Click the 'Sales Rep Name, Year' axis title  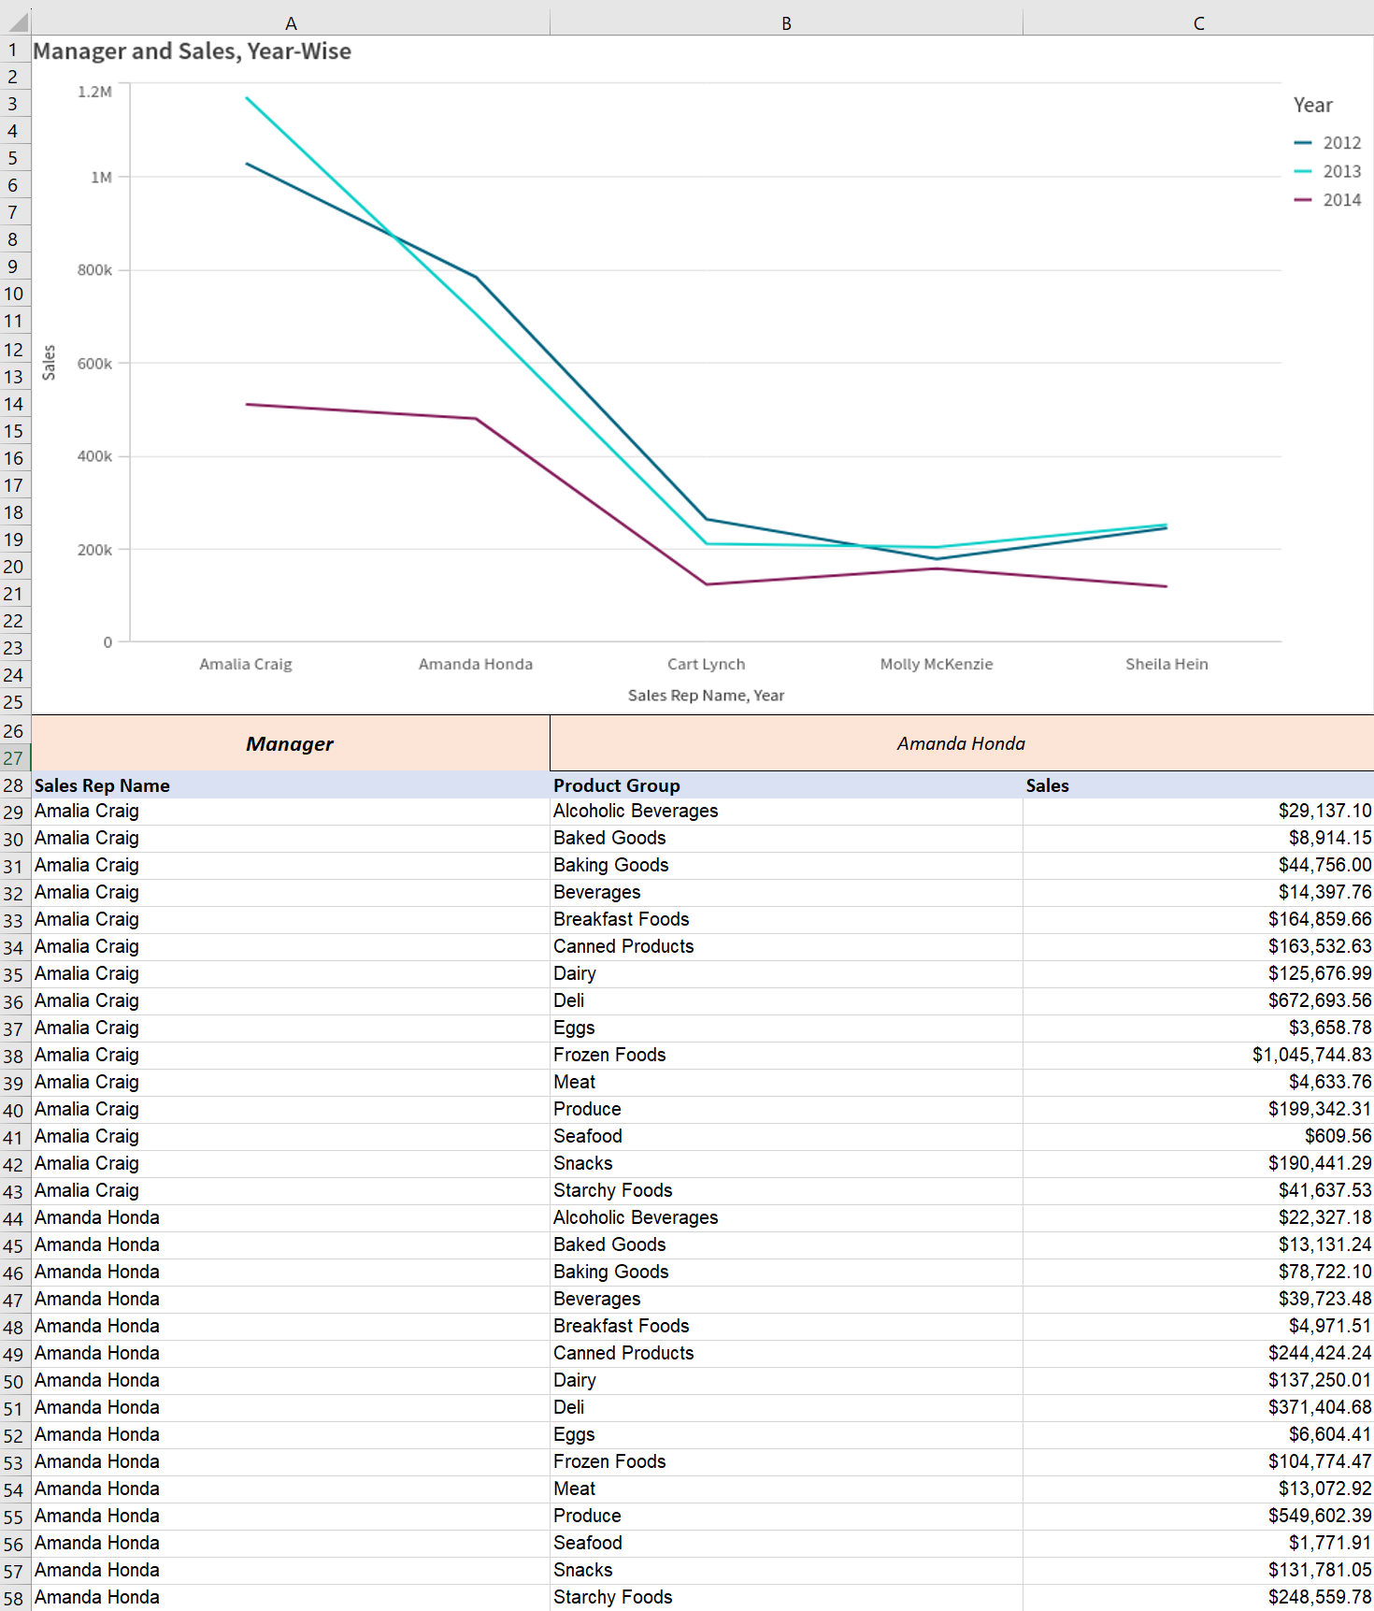pyautogui.click(x=707, y=695)
